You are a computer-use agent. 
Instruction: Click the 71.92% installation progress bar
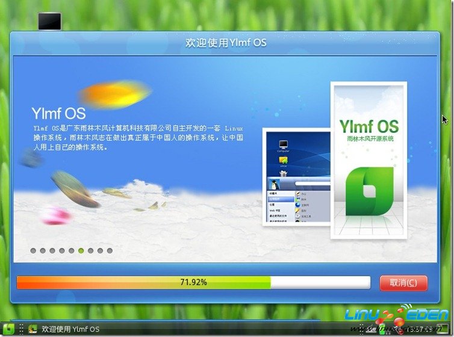193,282
